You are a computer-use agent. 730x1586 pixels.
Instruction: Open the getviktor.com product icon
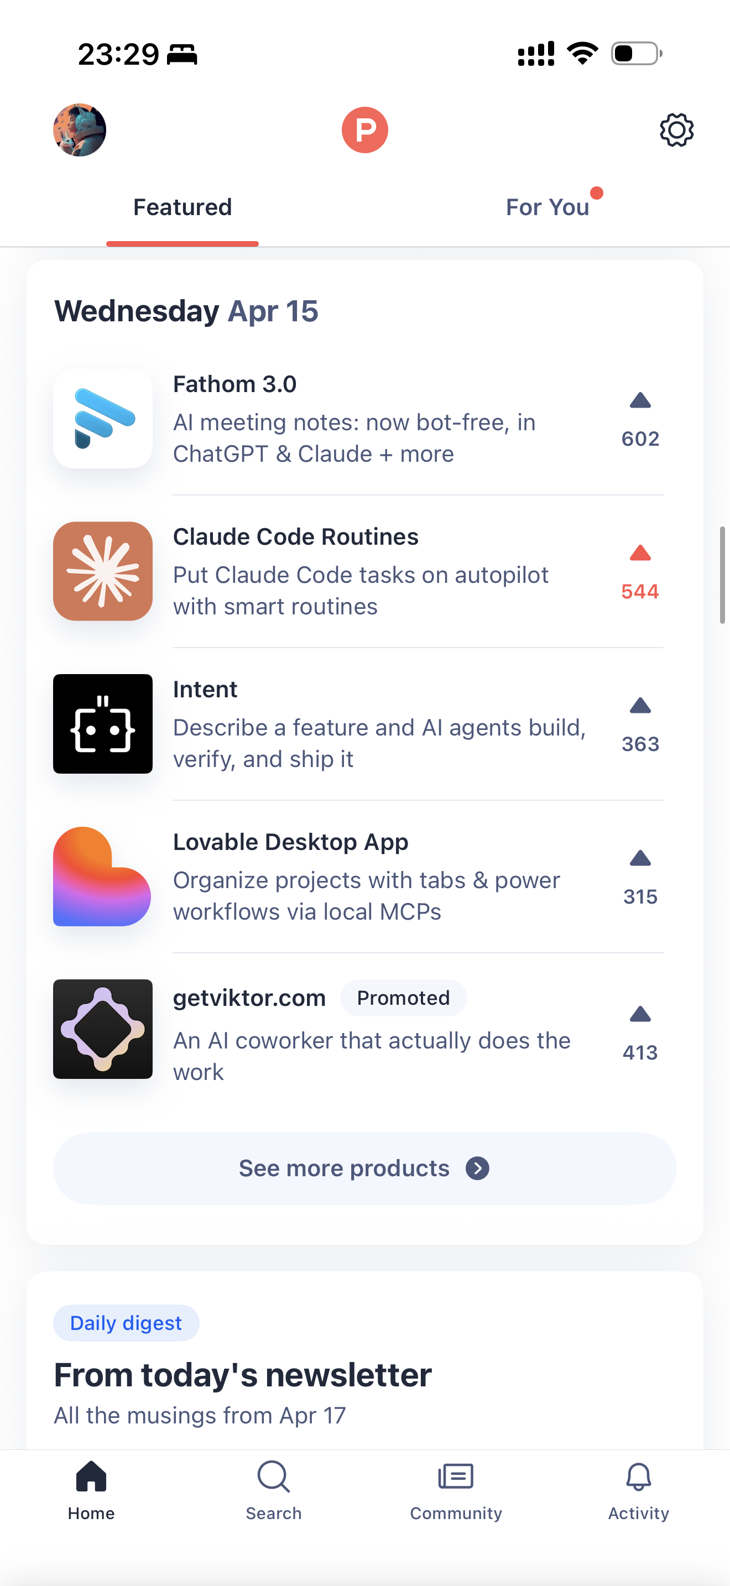click(103, 1029)
